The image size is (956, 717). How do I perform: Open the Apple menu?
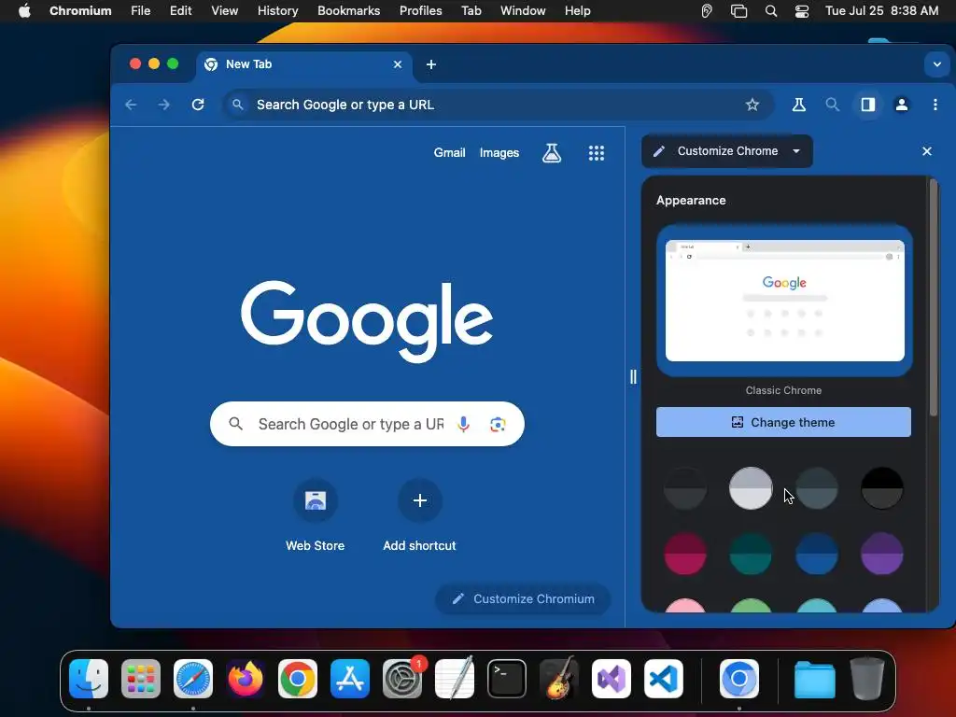pos(24,11)
